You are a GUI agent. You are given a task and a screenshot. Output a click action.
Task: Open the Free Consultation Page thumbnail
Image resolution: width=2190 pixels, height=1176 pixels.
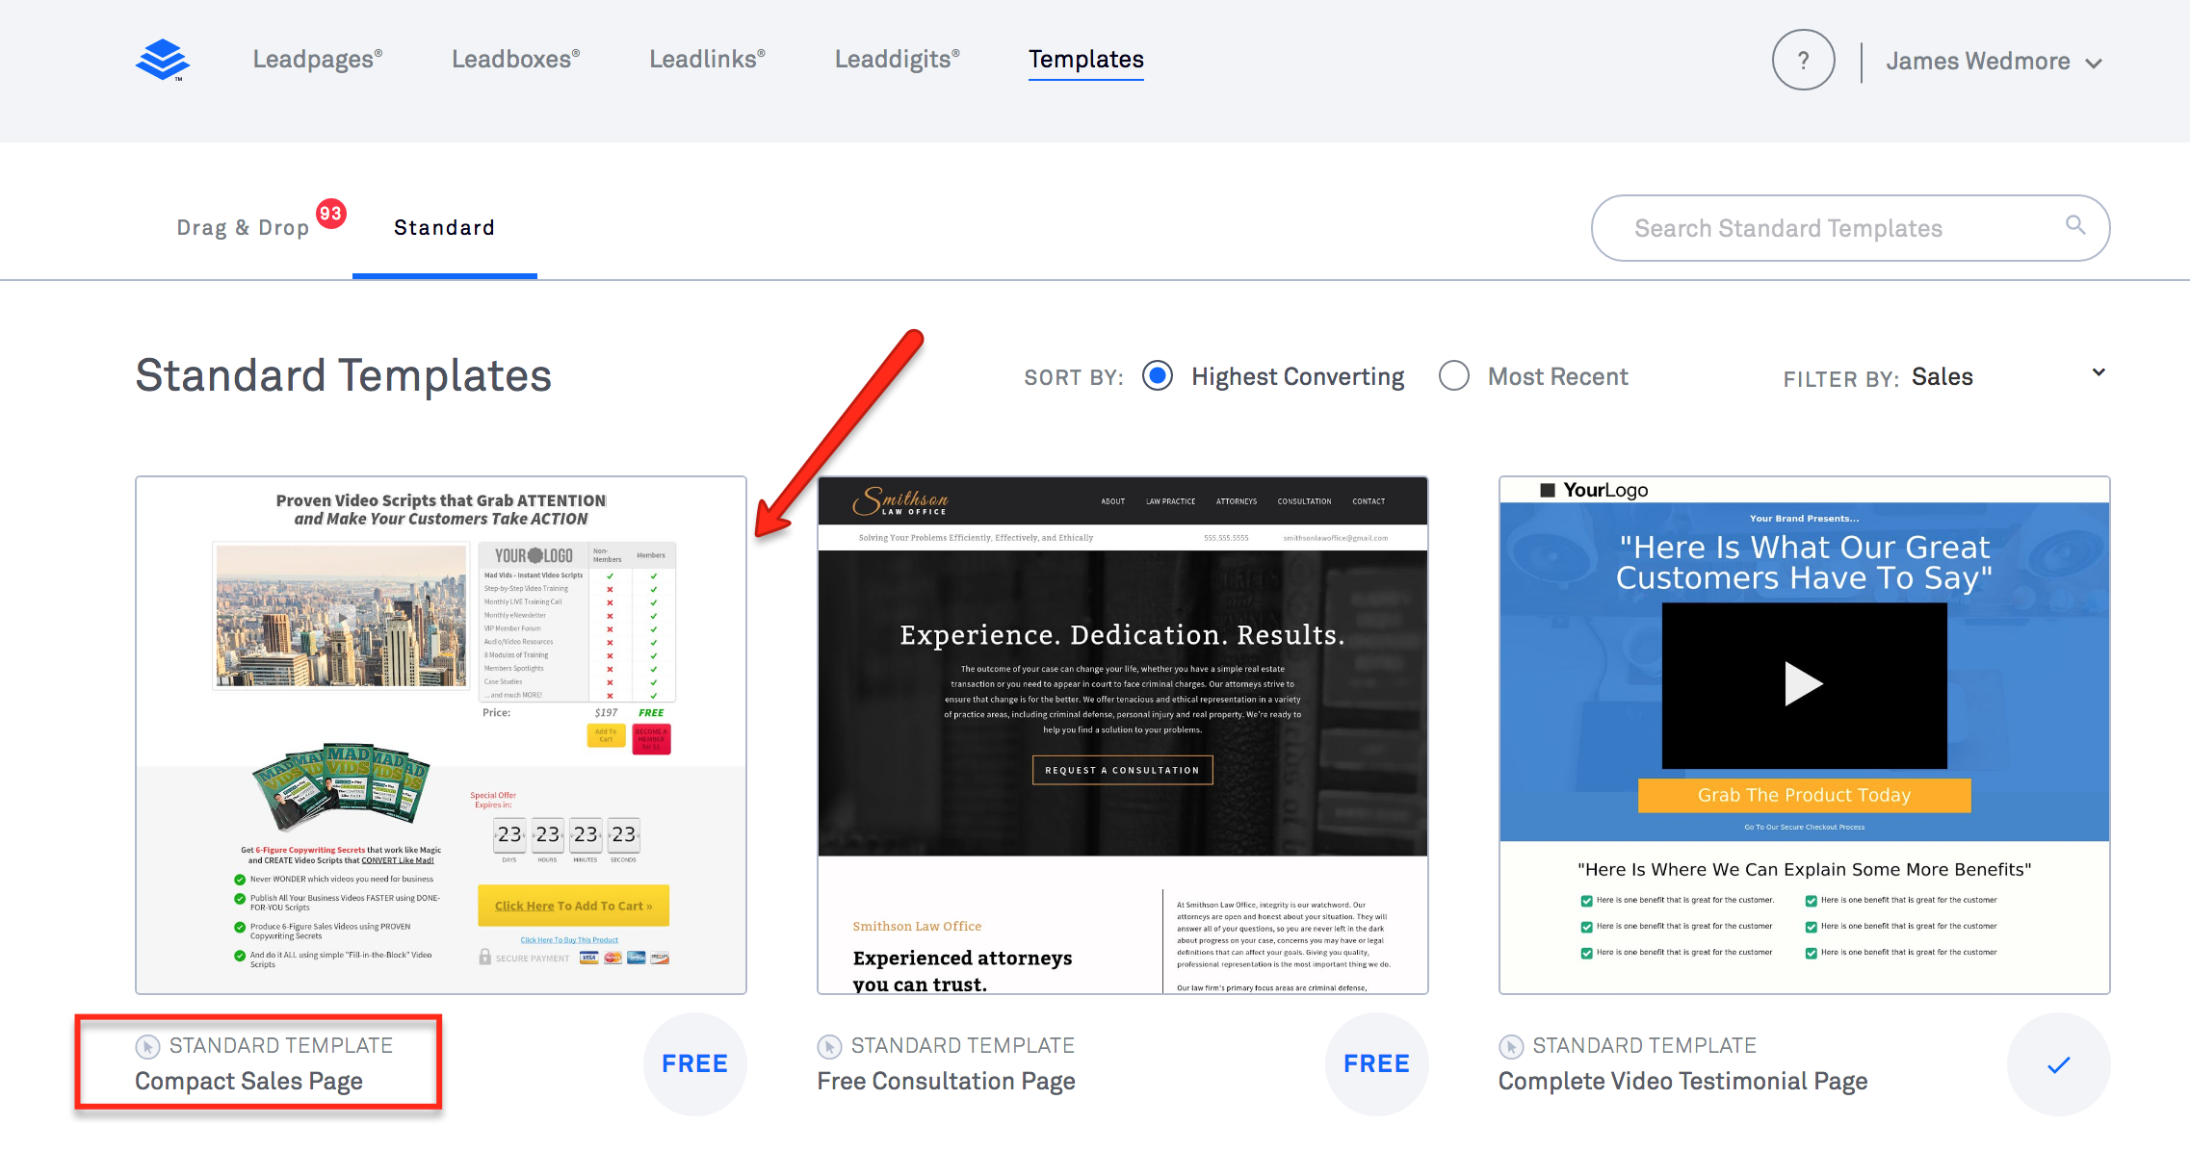[1122, 735]
